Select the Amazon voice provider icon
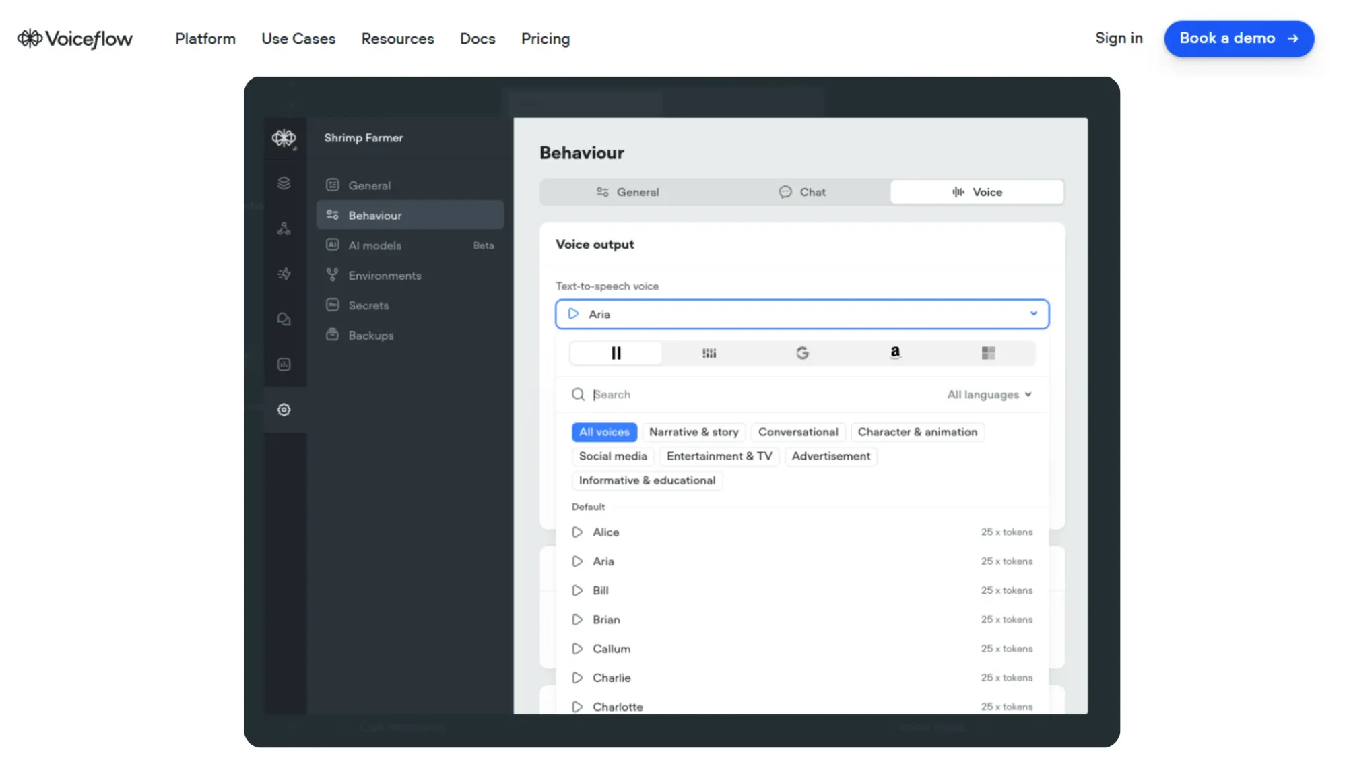1347x758 pixels. (894, 352)
